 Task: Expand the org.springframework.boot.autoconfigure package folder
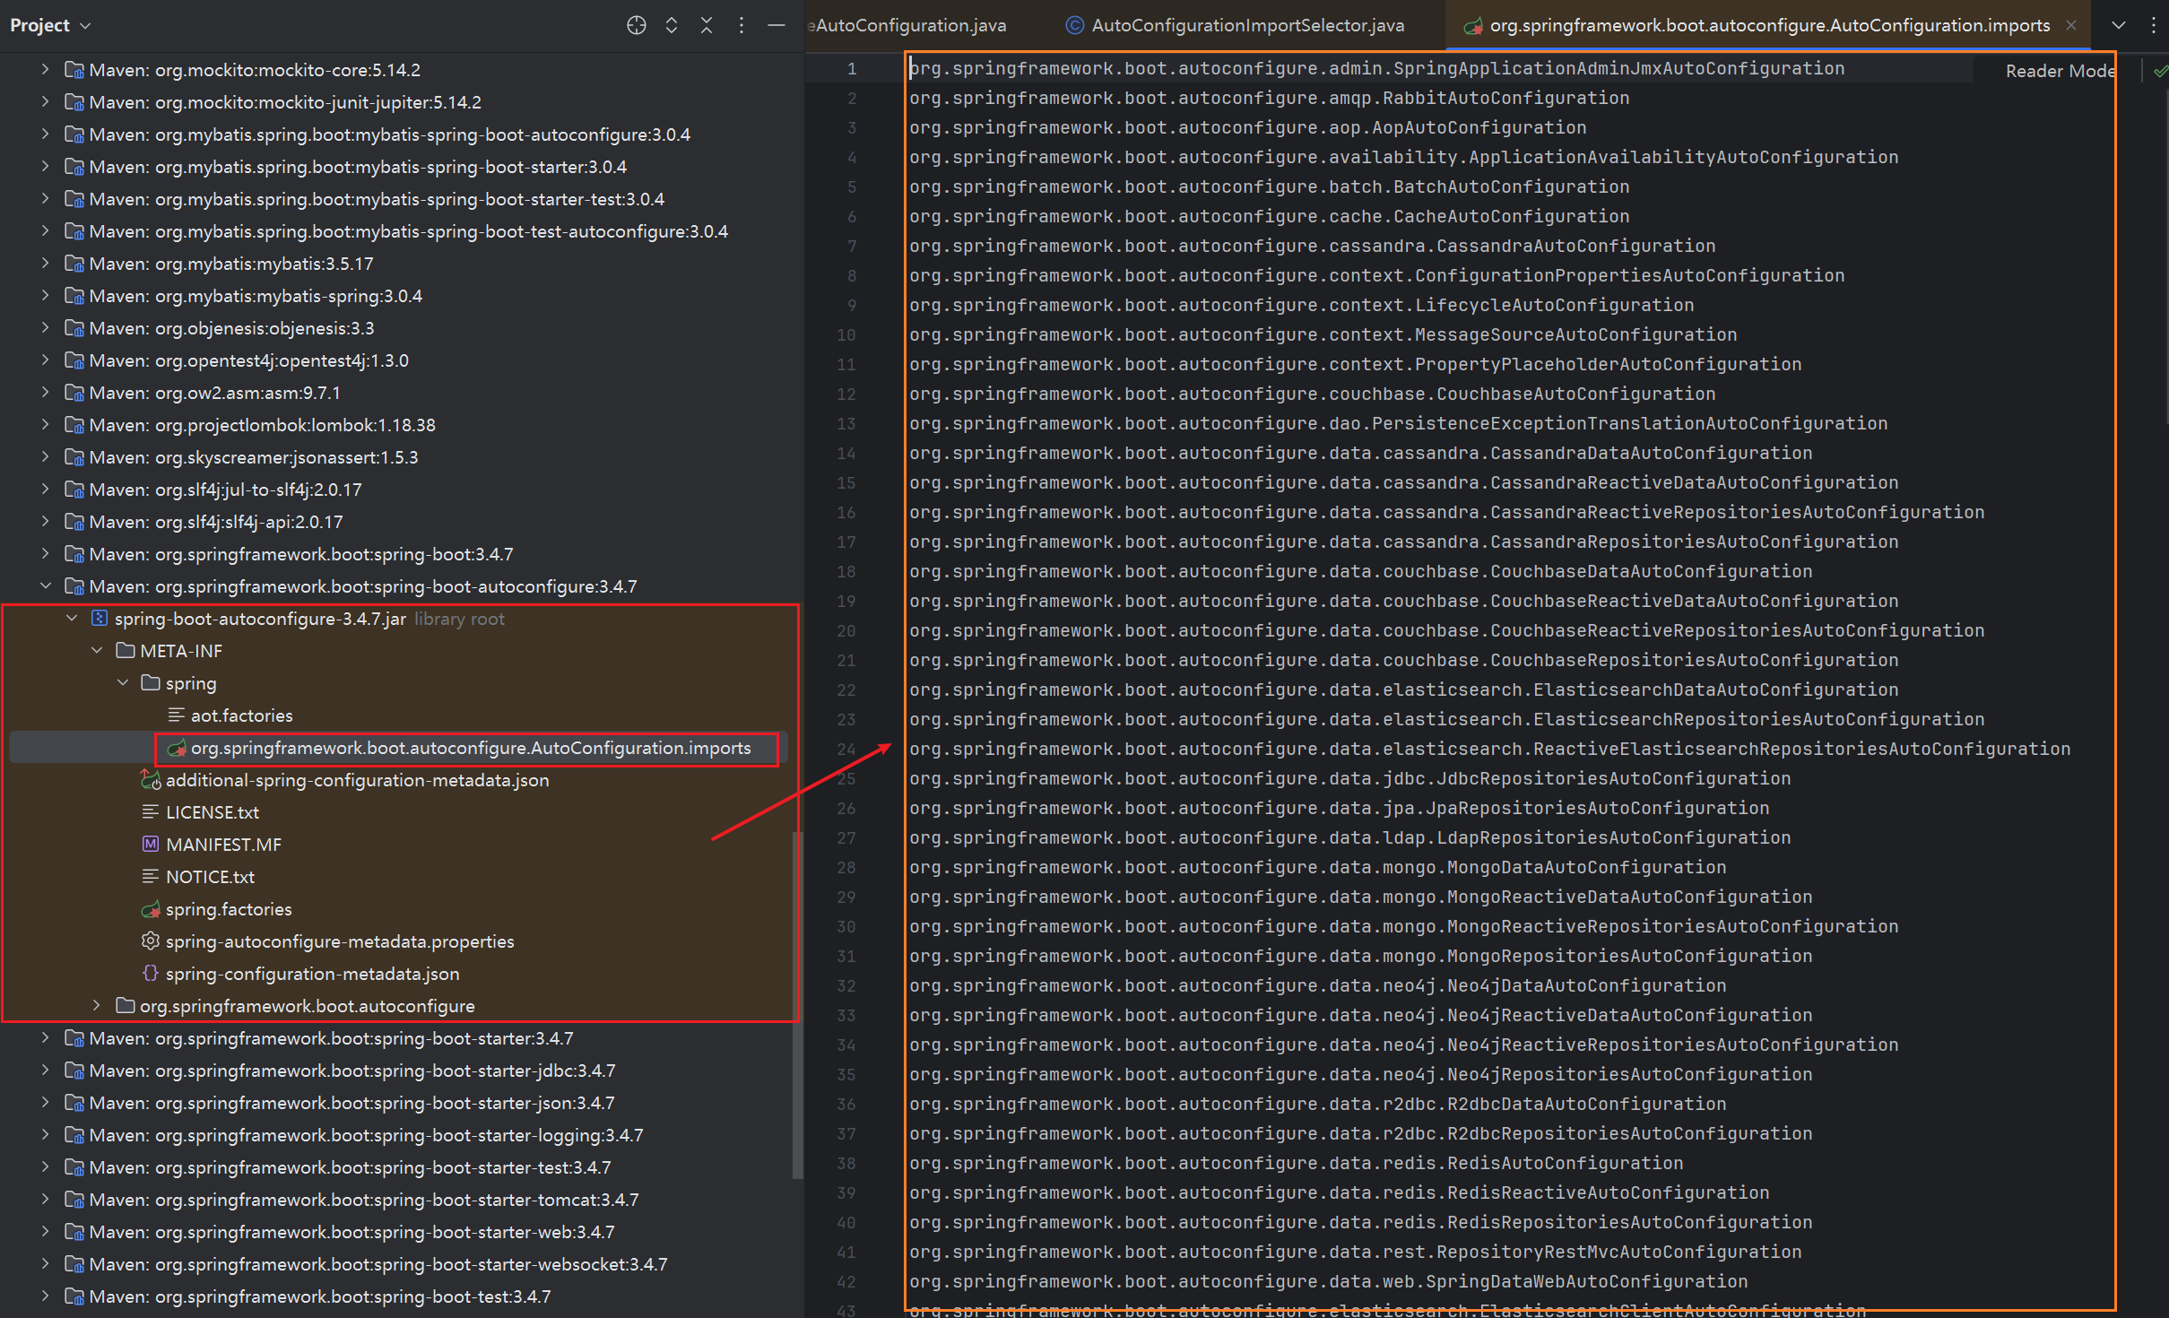(97, 1006)
